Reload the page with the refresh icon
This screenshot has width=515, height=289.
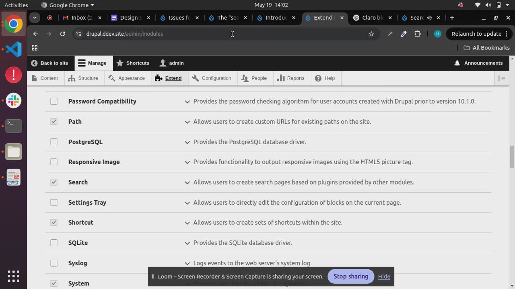(x=62, y=34)
